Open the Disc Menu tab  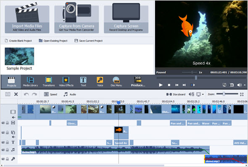[116, 82]
